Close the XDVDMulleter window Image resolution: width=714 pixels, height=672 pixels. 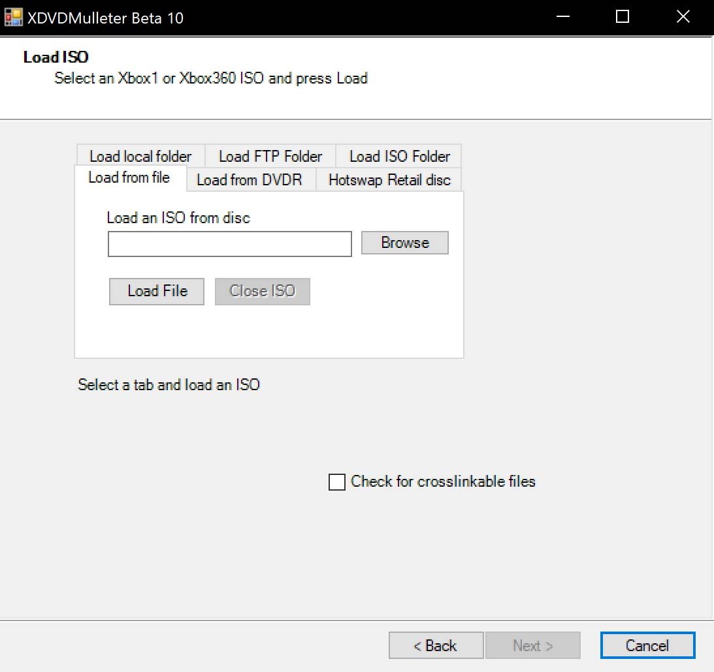(x=683, y=17)
